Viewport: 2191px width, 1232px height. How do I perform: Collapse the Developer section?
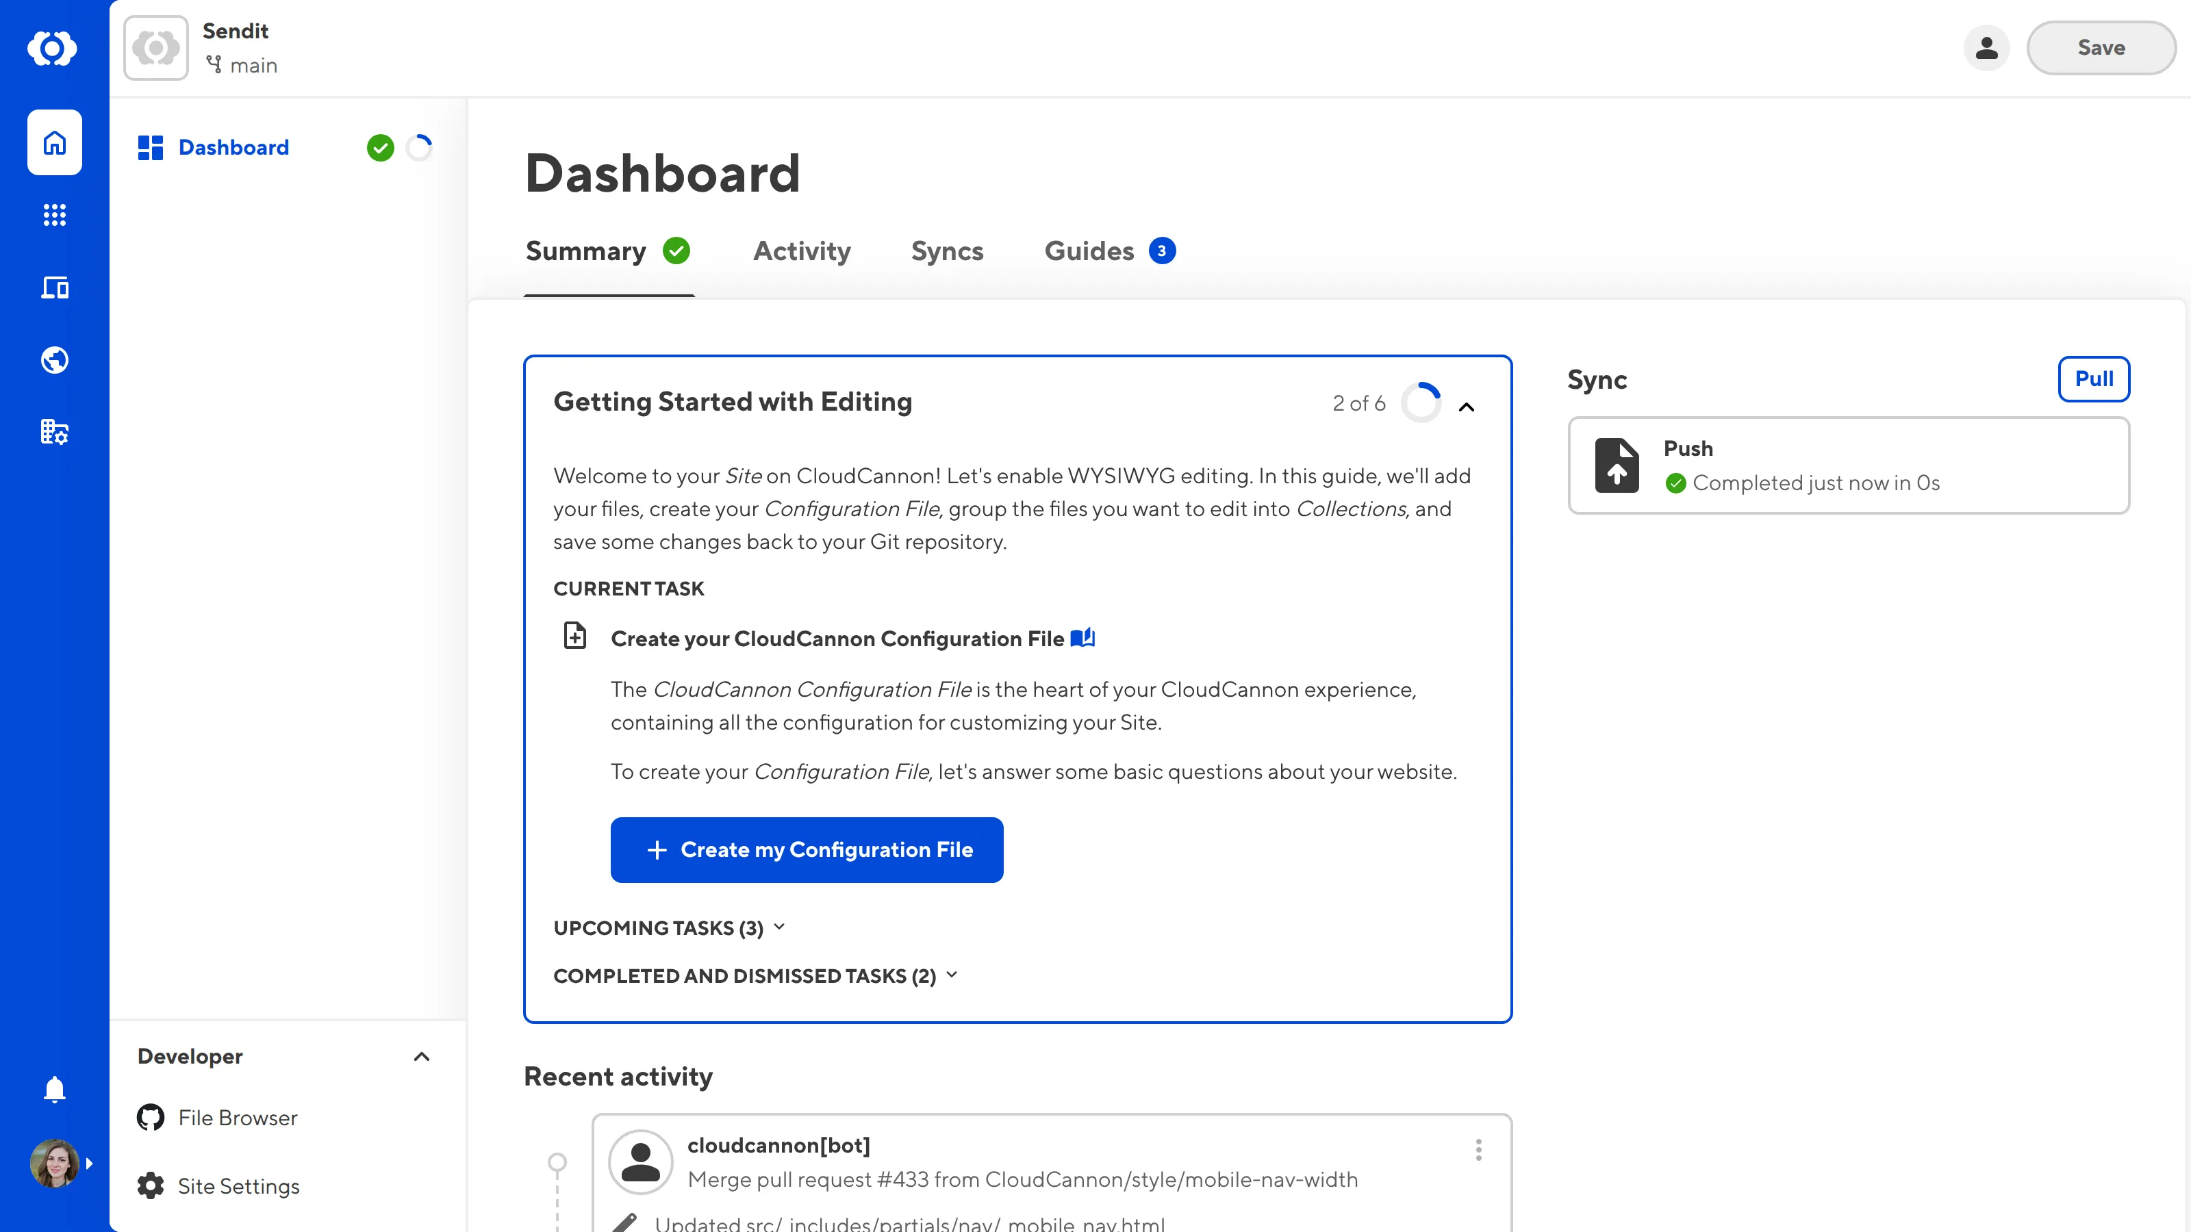click(x=421, y=1056)
